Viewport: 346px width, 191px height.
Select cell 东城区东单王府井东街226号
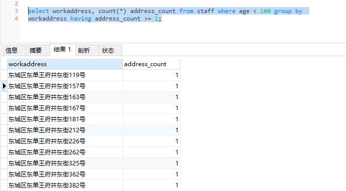point(65,141)
